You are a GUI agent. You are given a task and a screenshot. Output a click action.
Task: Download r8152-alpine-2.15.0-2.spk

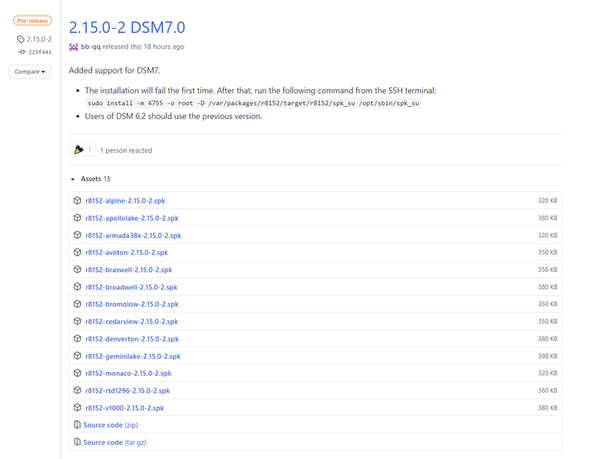click(125, 201)
